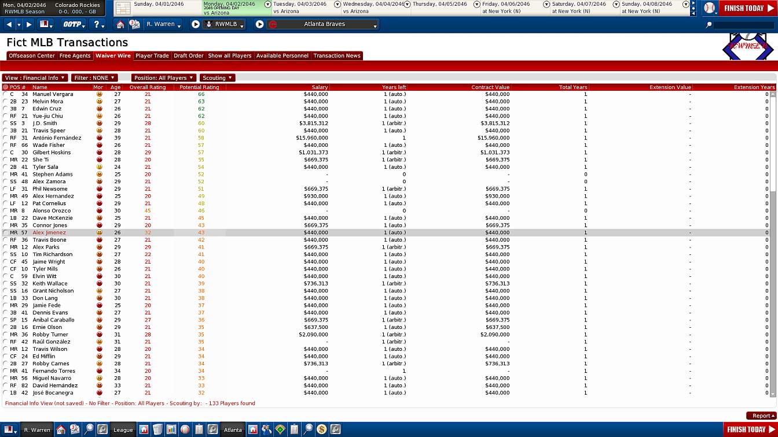The width and height of the screenshot is (778, 437).
Task: Open the mail inbox icon in top toolbar
Action: [134, 24]
